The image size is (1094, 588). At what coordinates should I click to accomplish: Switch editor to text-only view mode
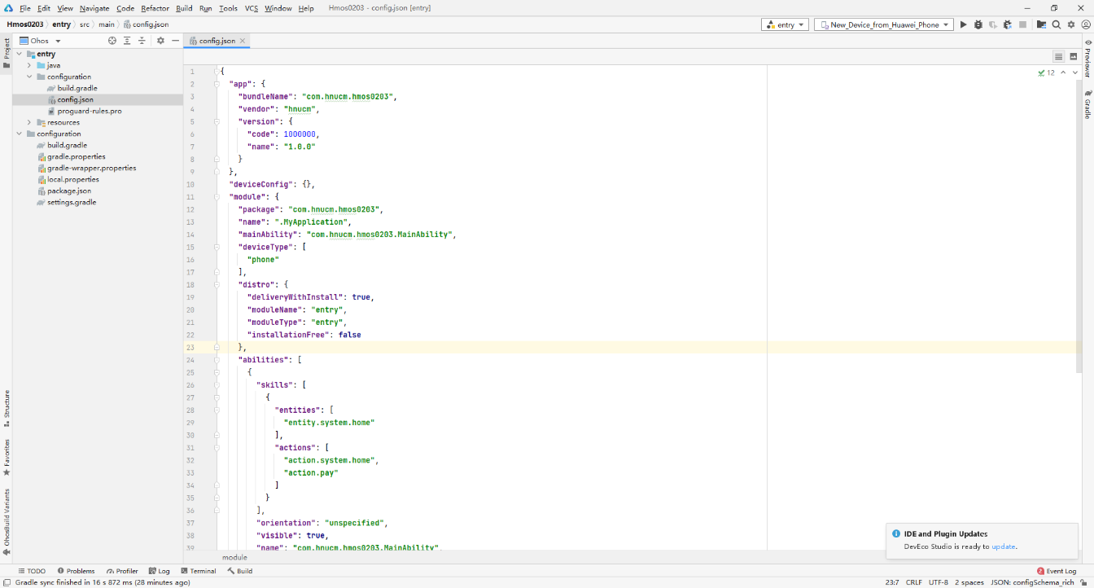pos(1058,57)
